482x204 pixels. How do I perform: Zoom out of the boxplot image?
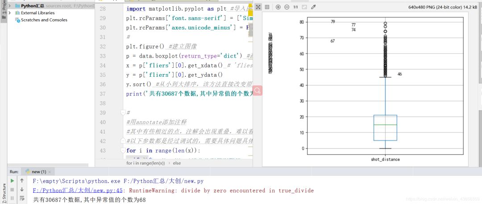[287, 7]
